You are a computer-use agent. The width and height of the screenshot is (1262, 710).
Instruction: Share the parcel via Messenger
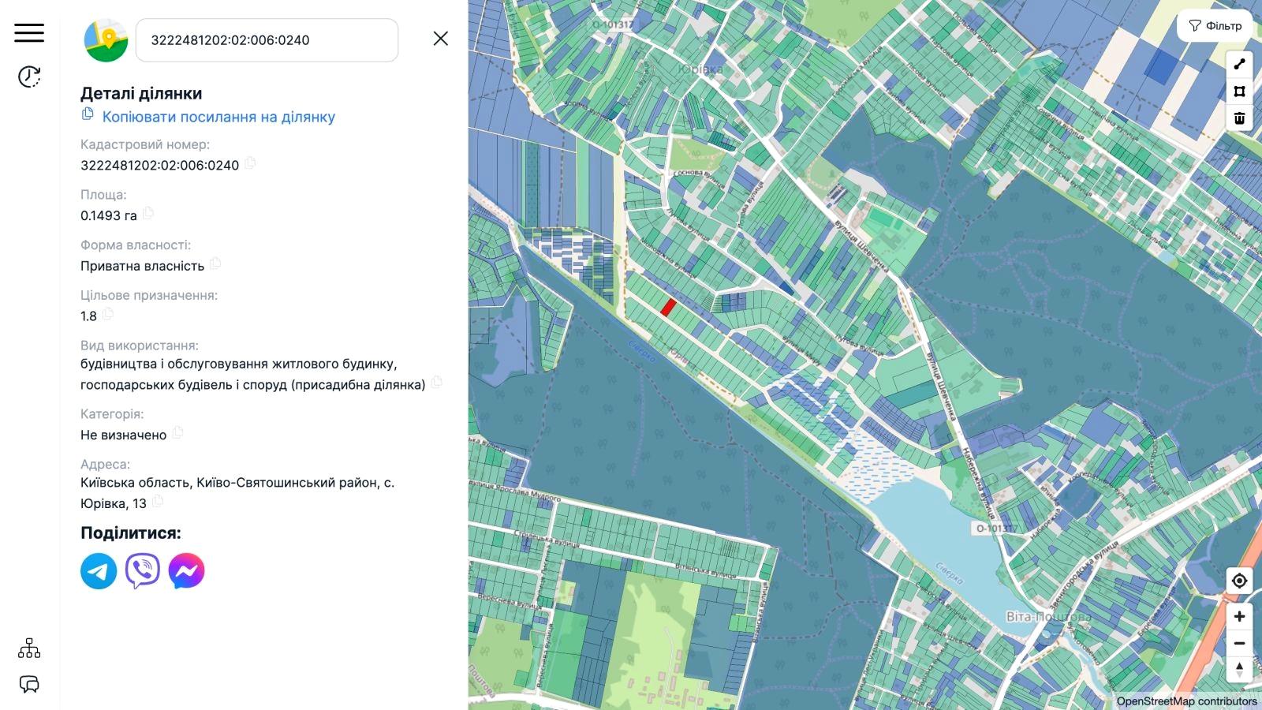[186, 571]
